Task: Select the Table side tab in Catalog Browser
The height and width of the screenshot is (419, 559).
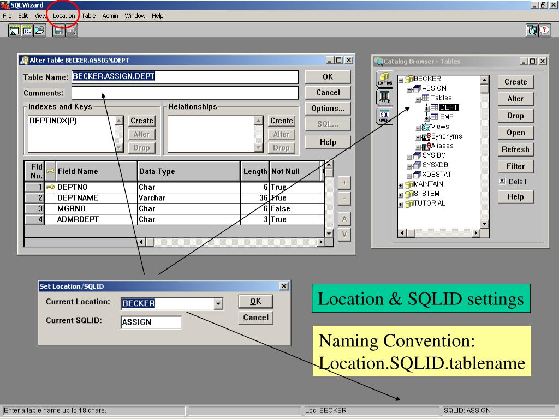Action: click(385, 97)
